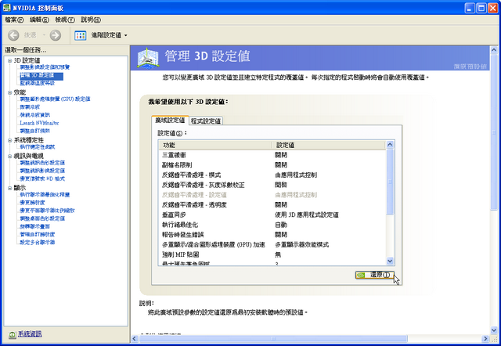Switch to the 廣域設定值 tab

(x=170, y=120)
